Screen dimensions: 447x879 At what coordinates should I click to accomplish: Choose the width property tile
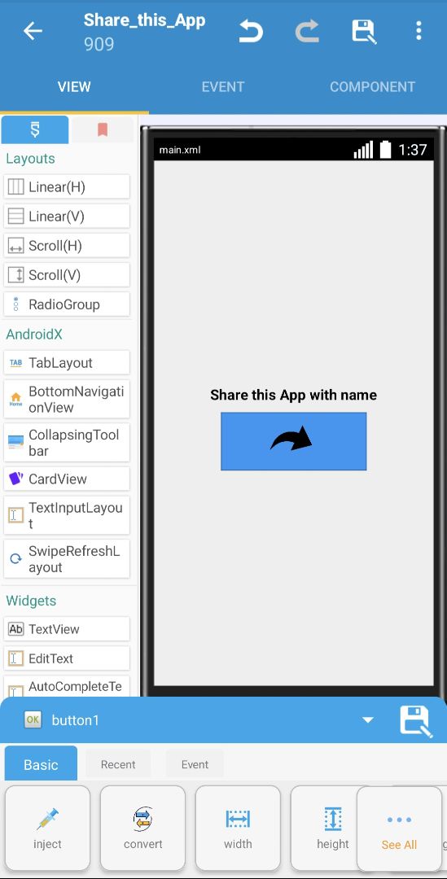(x=238, y=828)
